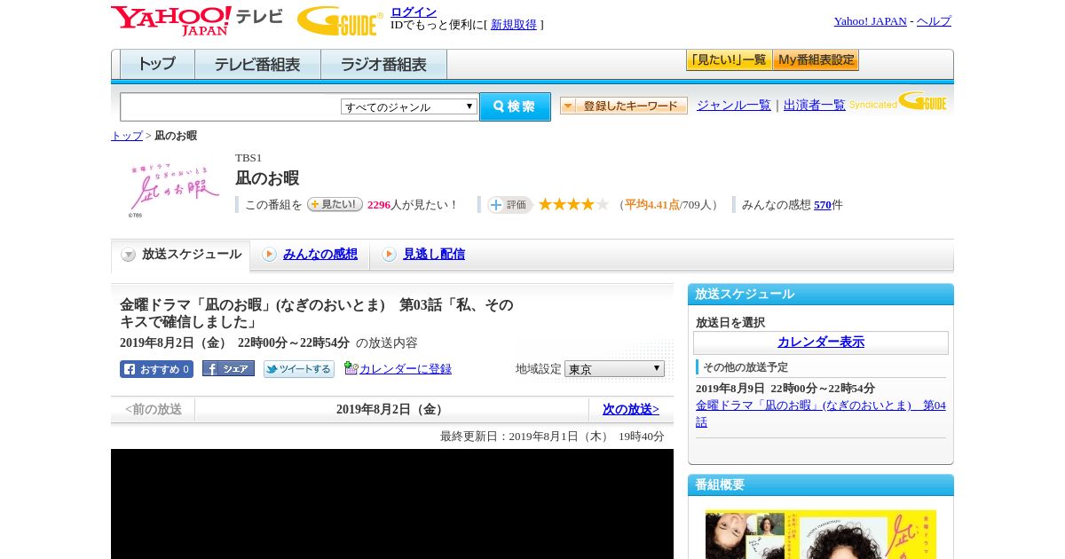Viewport: 1065px width, 559px height.
Task: Click the 2019年8月2日（金）date header text
Action: (391, 410)
